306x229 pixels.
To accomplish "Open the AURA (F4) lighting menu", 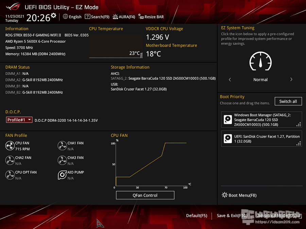I will [x=124, y=17].
